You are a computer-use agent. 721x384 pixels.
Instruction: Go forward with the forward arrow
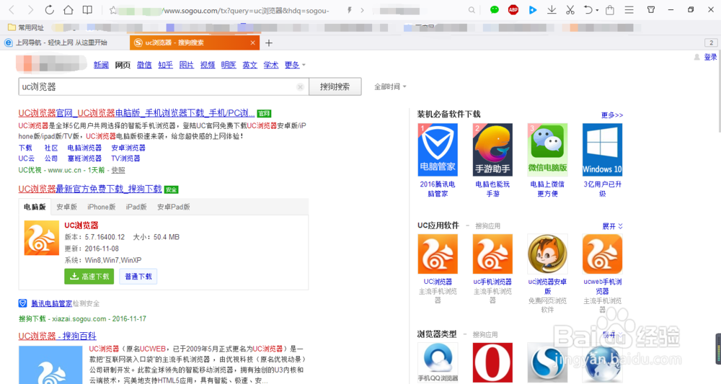click(x=30, y=9)
